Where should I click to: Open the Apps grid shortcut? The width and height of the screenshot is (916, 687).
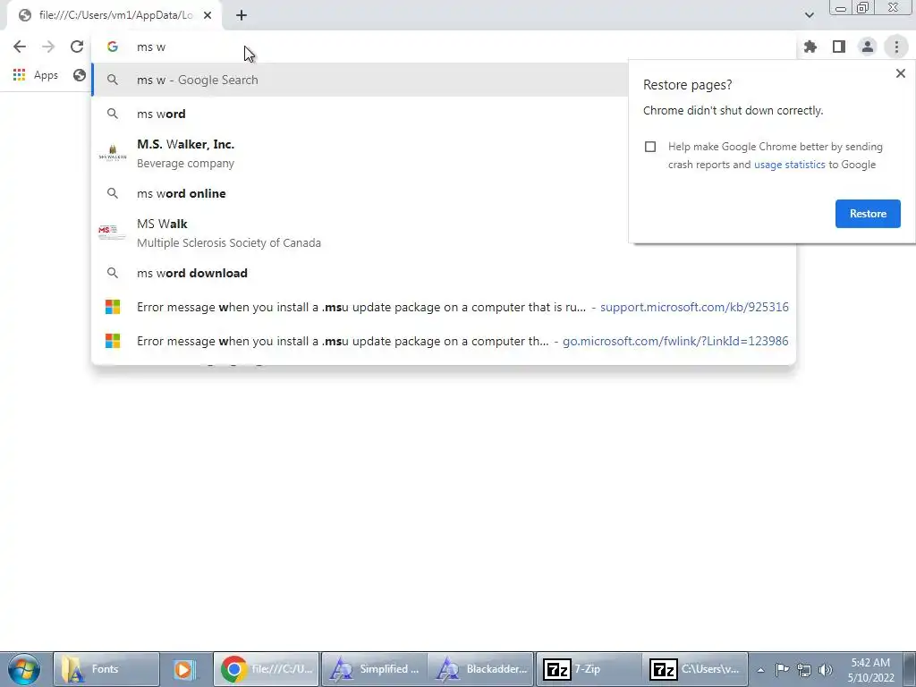pyautogui.click(x=35, y=75)
